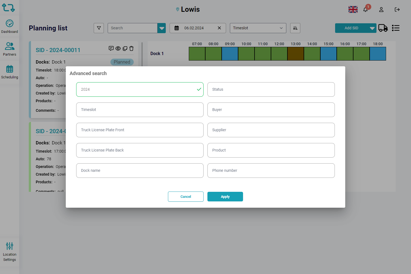Open the Scheduling section
Viewport: 411px width, 274px height.
tap(10, 72)
